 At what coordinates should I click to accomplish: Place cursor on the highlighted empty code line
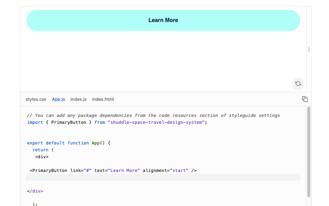(163, 177)
